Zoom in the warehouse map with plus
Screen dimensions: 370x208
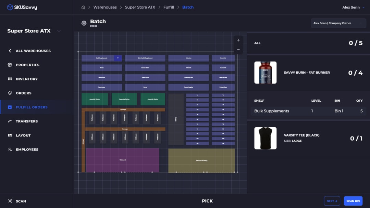(238, 40)
